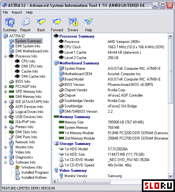Screen dimensions: 175x192
Task: Select ISA/PnP Info tree item
Action: coord(26,122)
